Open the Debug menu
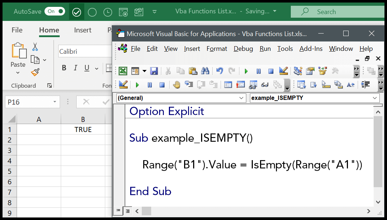This screenshot has height=220, width=387. [243, 48]
